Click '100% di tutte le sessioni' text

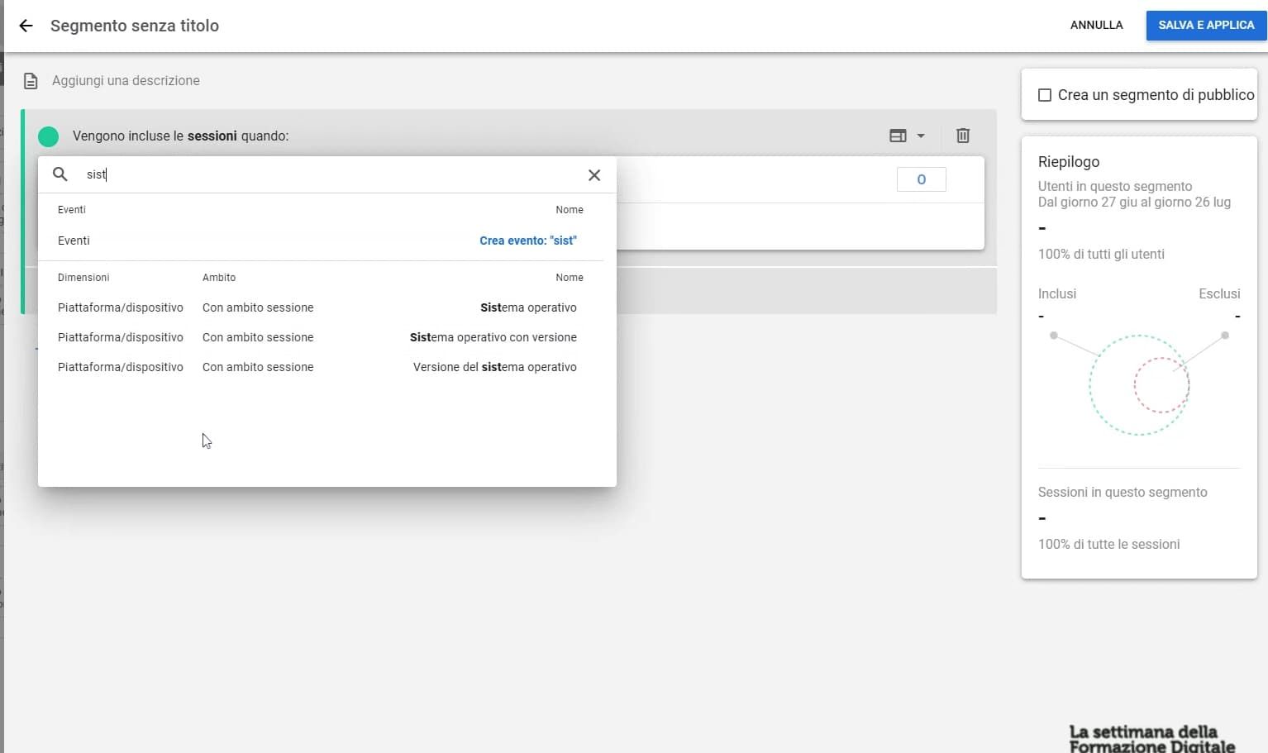click(x=1108, y=544)
